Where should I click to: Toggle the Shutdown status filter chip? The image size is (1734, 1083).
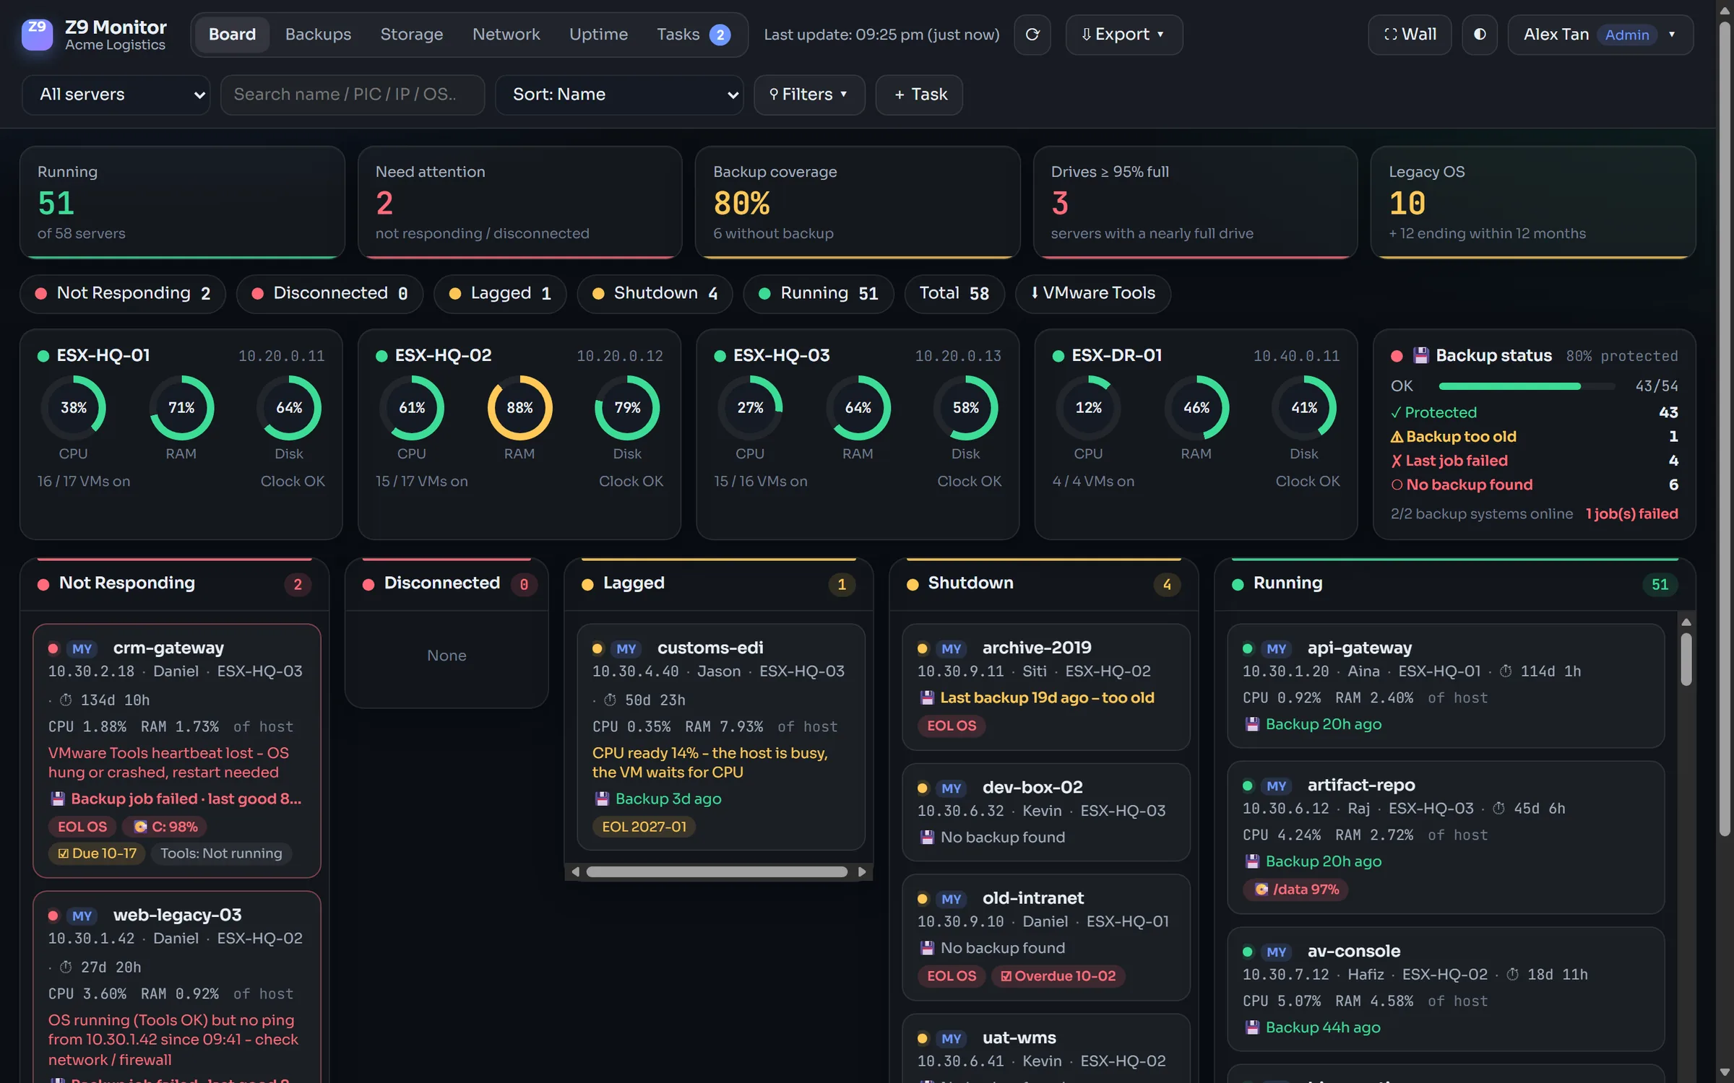655,294
